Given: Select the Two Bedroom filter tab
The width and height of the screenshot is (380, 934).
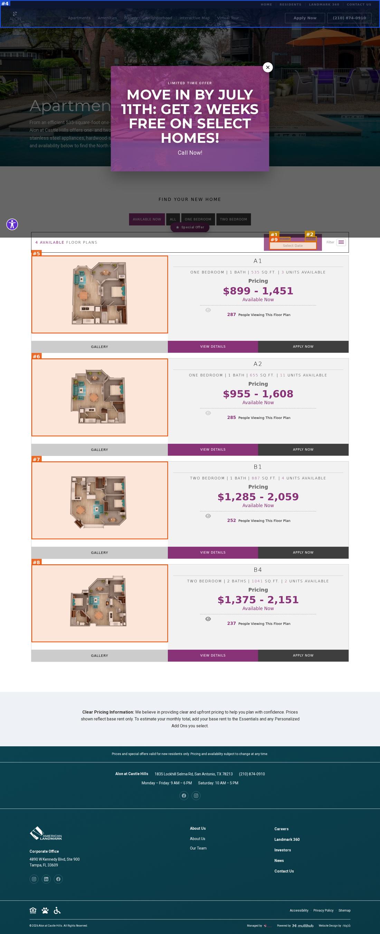Looking at the screenshot, I should [233, 220].
